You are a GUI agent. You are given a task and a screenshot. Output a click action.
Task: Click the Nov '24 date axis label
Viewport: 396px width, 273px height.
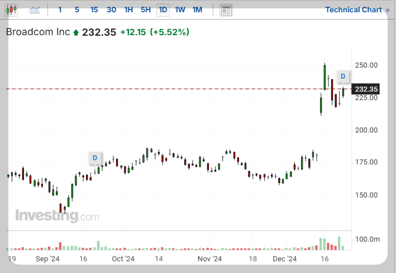209,259
